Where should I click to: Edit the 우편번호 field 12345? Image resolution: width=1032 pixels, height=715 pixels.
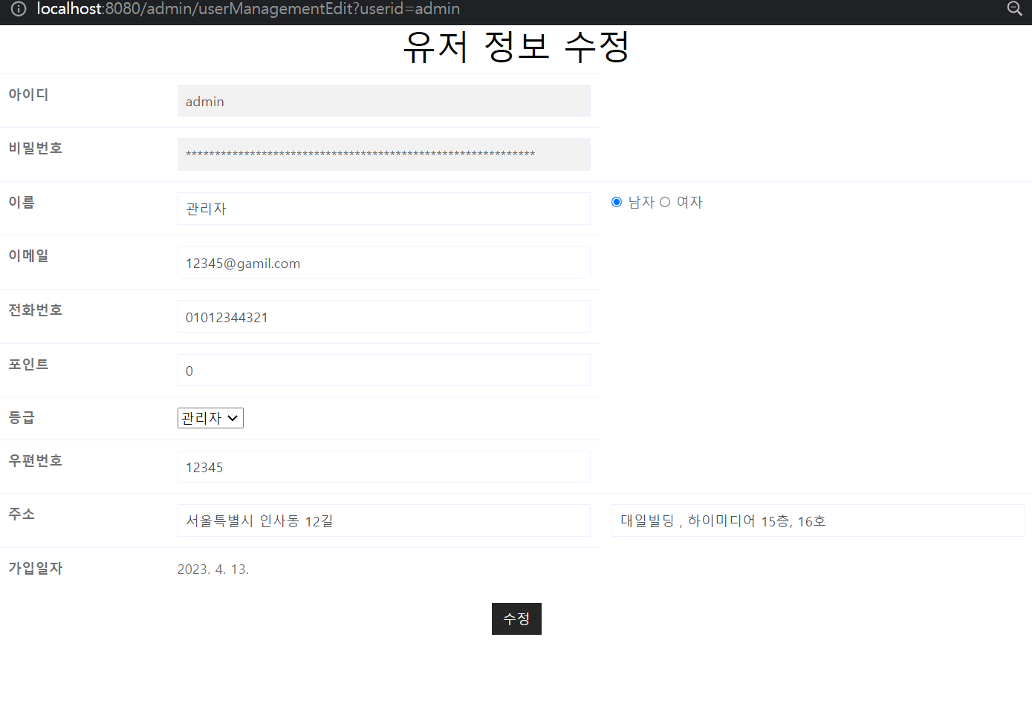pyautogui.click(x=384, y=467)
